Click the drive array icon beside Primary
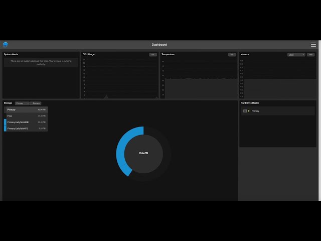Image resolution: width=321 pixels, height=241 pixels. [245, 111]
